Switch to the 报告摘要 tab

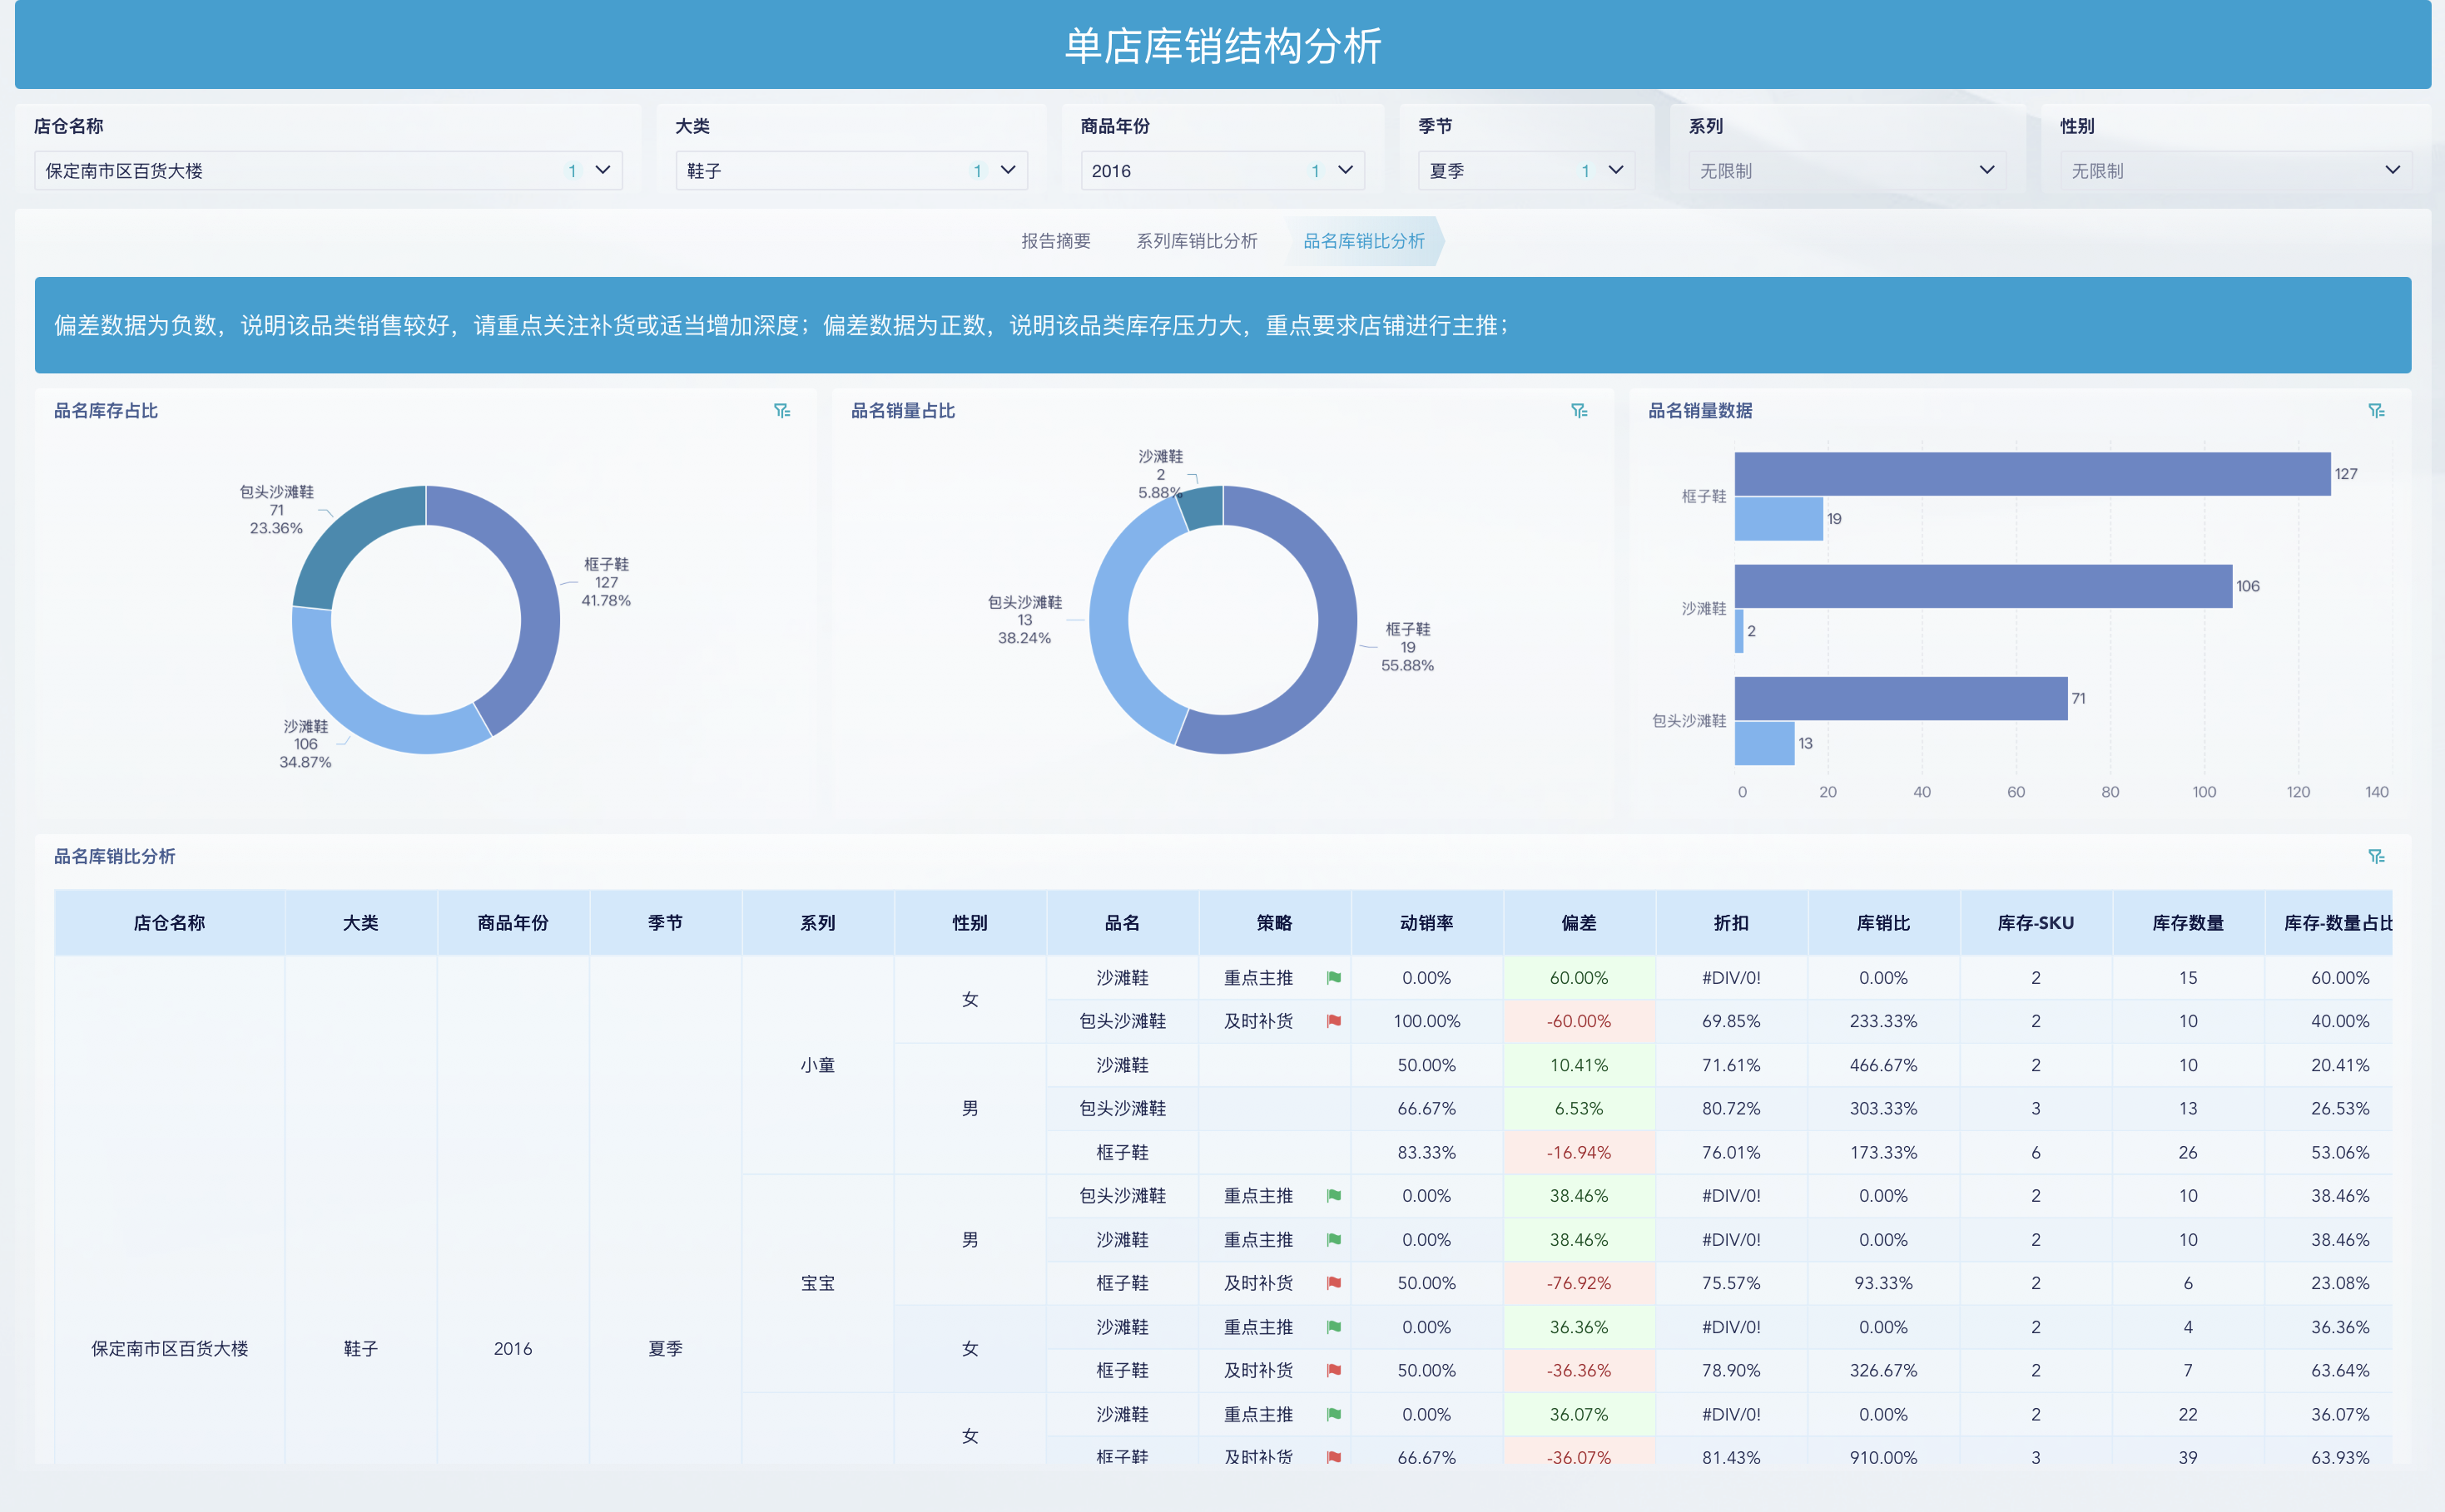tap(1054, 240)
